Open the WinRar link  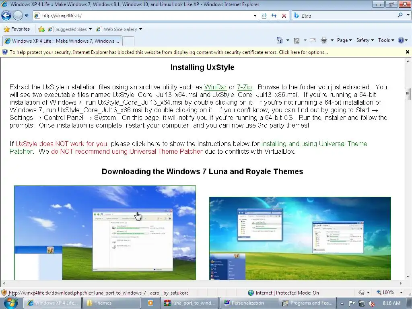point(216,87)
